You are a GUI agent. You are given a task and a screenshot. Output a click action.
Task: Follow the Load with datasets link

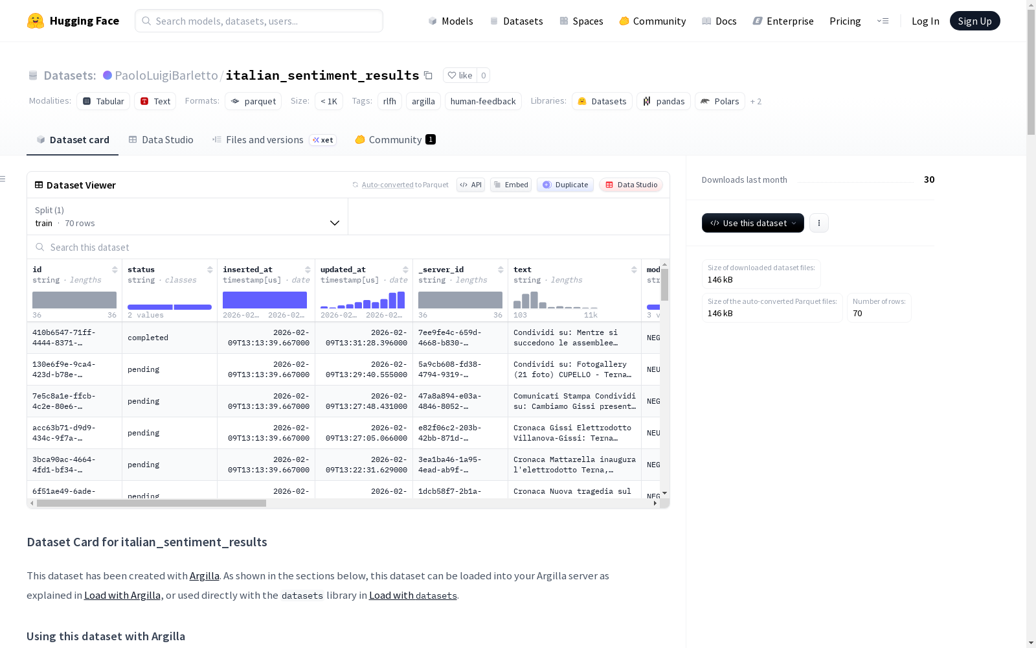[x=413, y=595]
